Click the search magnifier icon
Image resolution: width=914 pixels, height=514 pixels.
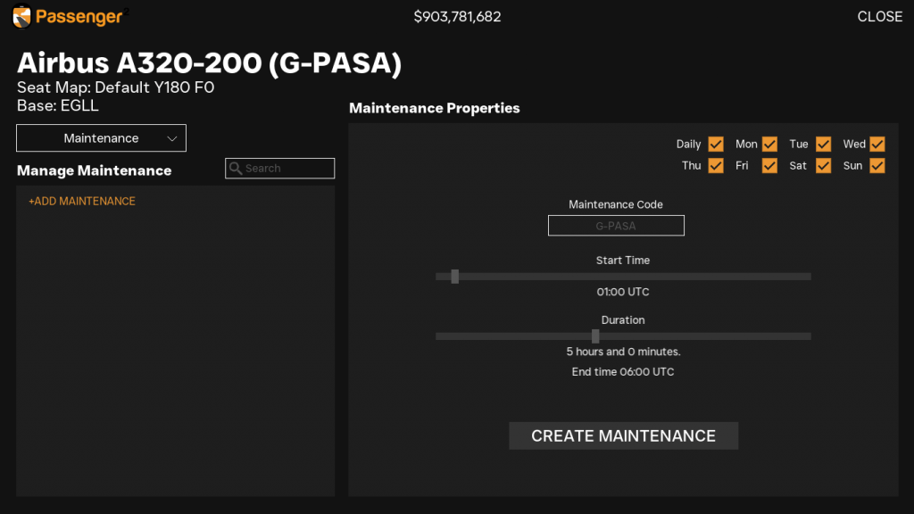235,169
